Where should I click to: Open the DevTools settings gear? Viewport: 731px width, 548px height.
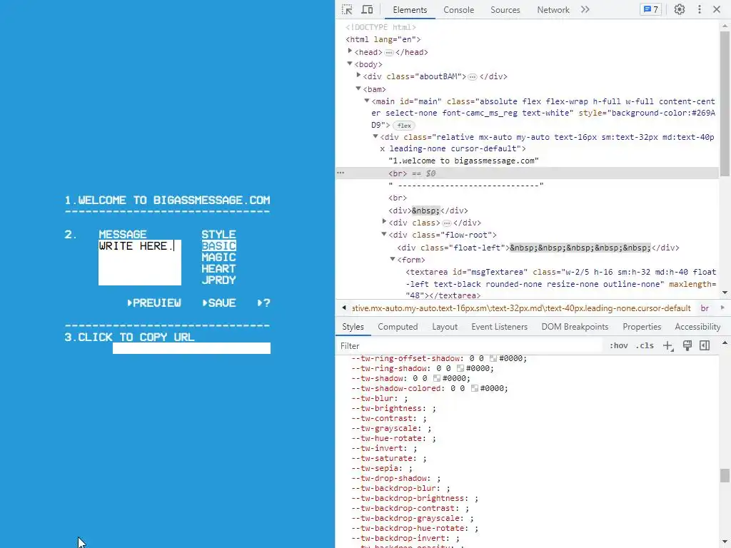[680, 9]
